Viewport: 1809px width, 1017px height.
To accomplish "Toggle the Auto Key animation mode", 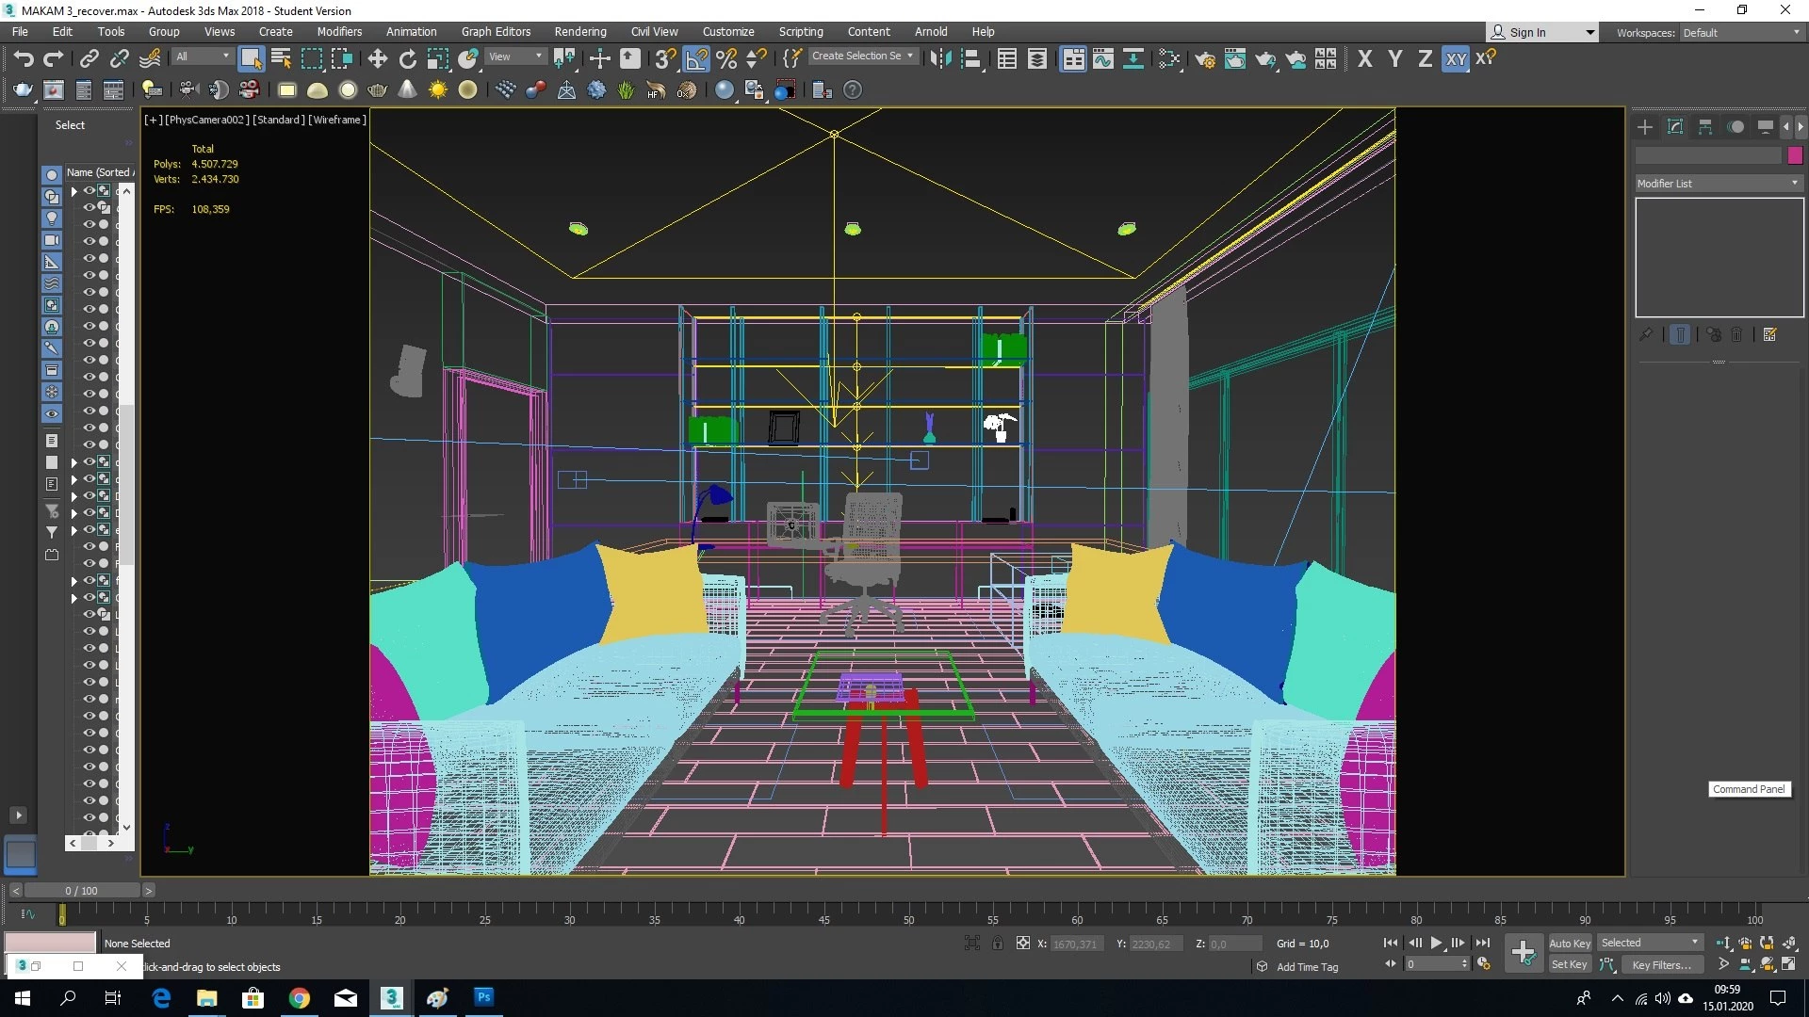I will (x=1569, y=943).
